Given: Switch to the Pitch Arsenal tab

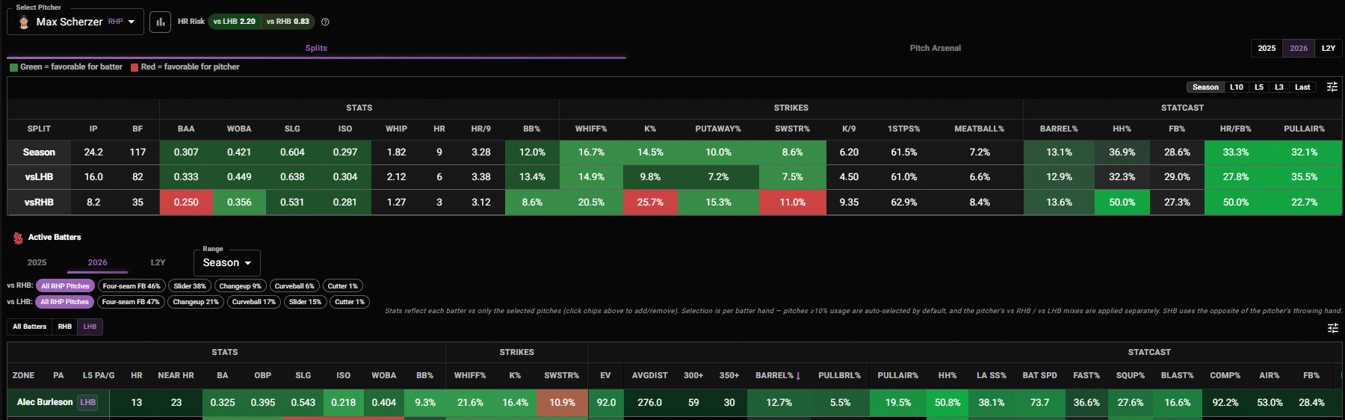Looking at the screenshot, I should click(935, 48).
